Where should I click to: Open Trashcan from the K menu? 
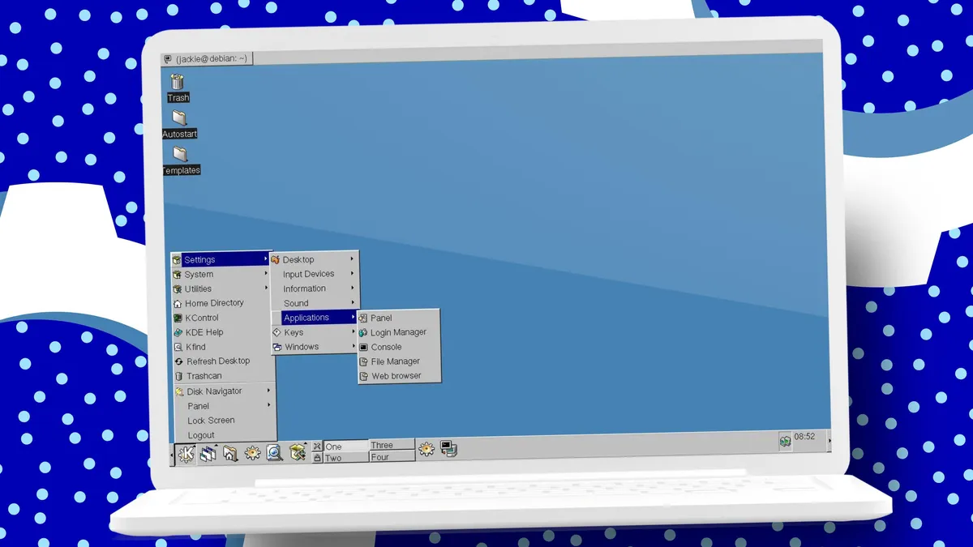[223, 376]
